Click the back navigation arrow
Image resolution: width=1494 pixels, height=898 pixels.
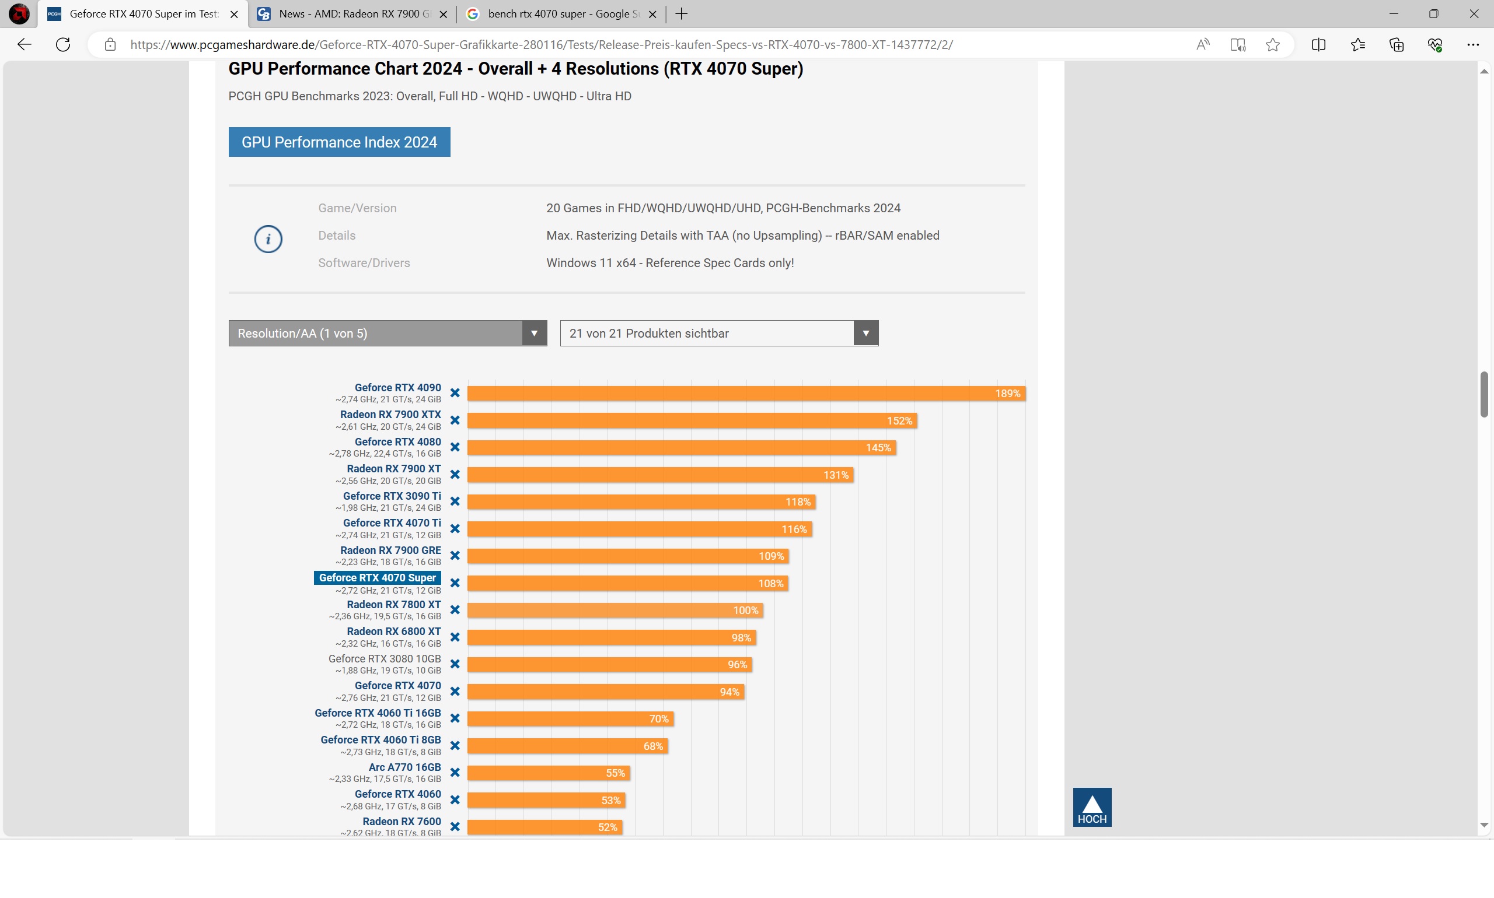pos(25,45)
